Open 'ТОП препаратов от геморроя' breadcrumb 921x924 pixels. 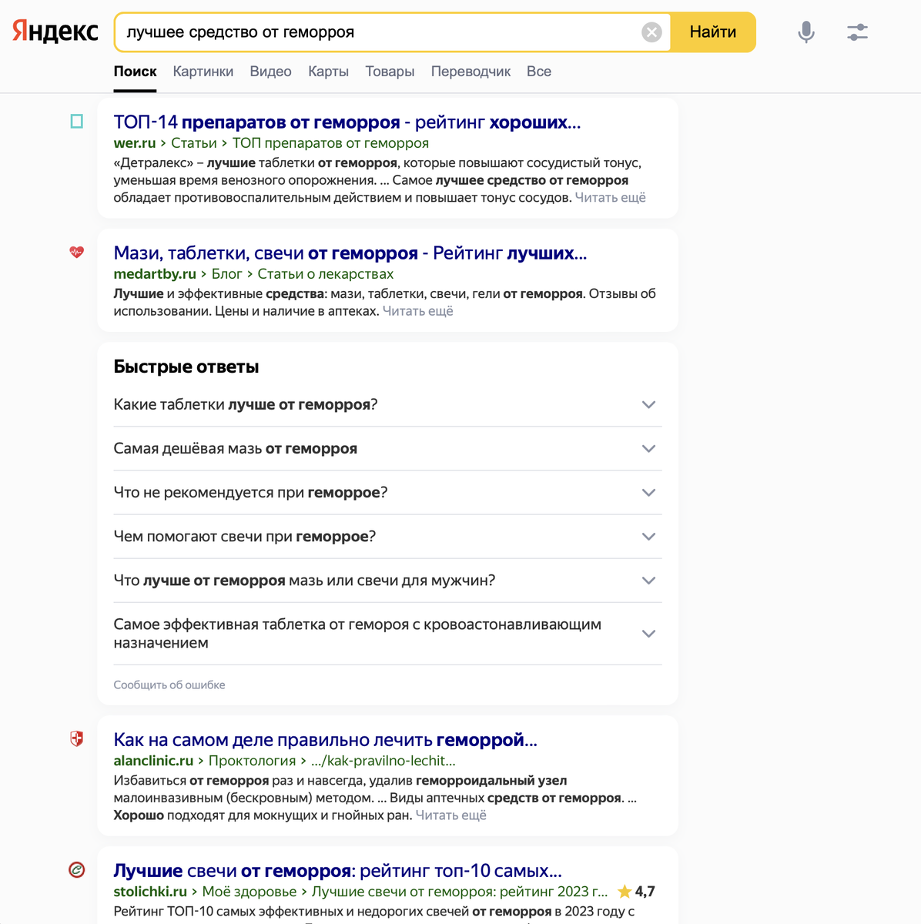click(x=330, y=143)
